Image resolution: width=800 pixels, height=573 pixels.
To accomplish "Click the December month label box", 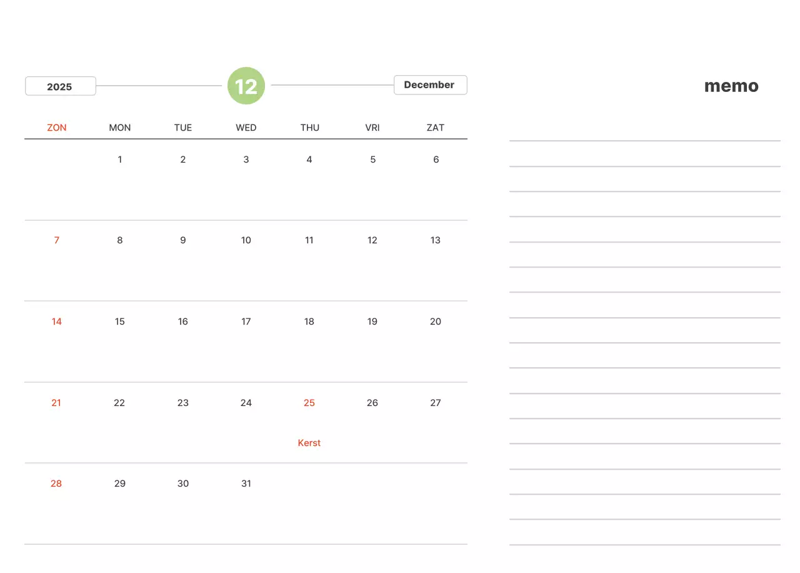I will [430, 85].
